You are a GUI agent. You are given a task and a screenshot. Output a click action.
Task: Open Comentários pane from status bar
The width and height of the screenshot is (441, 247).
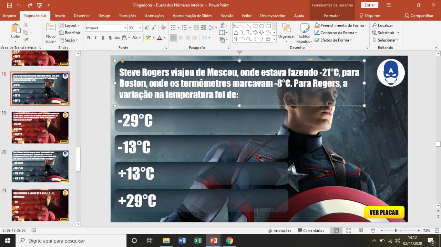[x=311, y=231]
